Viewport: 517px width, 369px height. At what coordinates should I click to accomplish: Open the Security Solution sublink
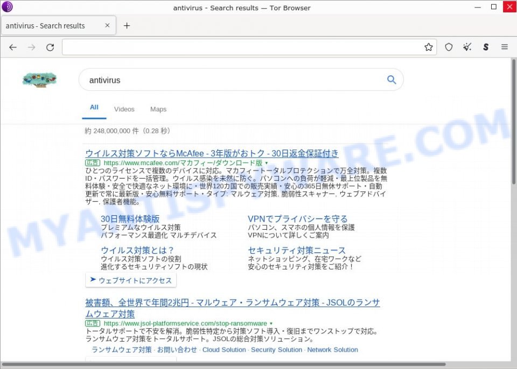pyautogui.click(x=277, y=350)
